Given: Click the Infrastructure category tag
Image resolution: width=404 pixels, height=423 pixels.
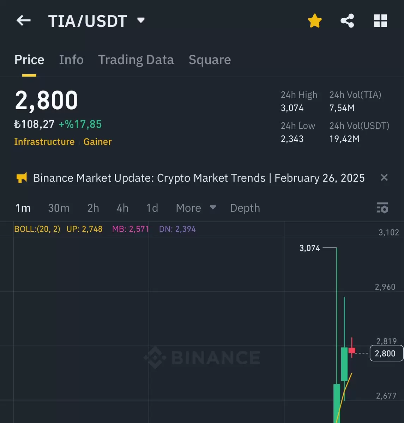Looking at the screenshot, I should pos(44,142).
